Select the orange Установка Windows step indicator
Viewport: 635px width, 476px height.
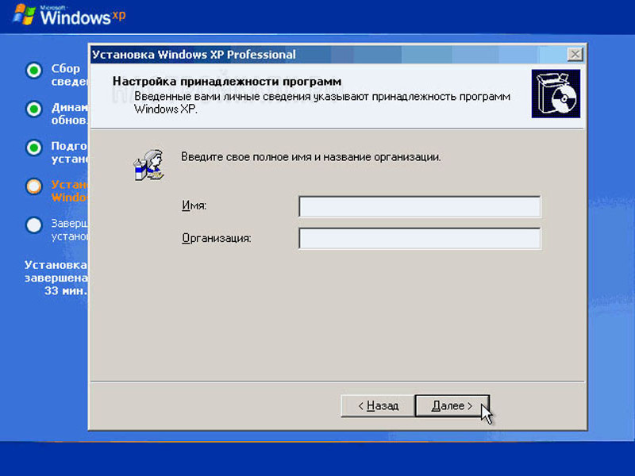(34, 186)
